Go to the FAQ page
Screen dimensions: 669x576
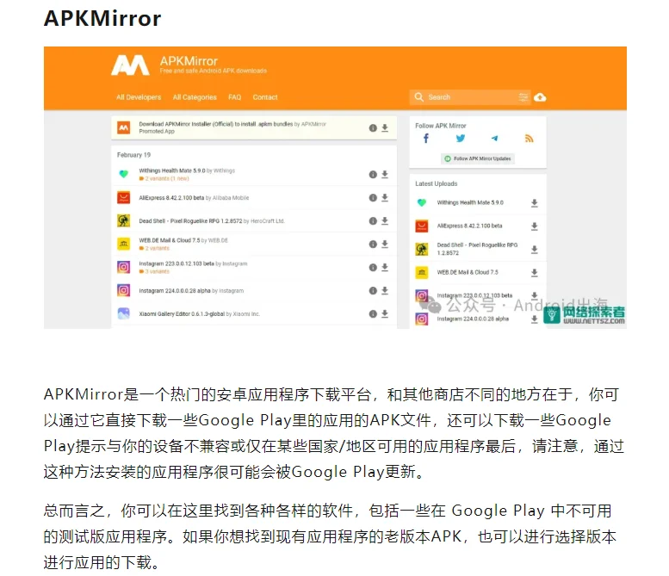(x=235, y=97)
